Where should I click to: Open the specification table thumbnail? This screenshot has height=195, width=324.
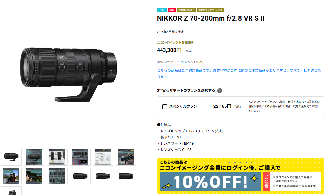pyautogui.click(x=103, y=157)
